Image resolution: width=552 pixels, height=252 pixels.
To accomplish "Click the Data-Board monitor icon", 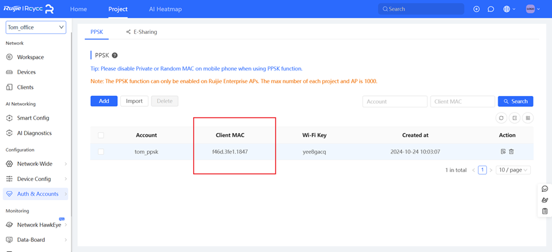I will coord(10,240).
